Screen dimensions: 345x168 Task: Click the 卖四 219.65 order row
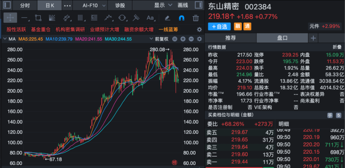[x=240, y=140]
